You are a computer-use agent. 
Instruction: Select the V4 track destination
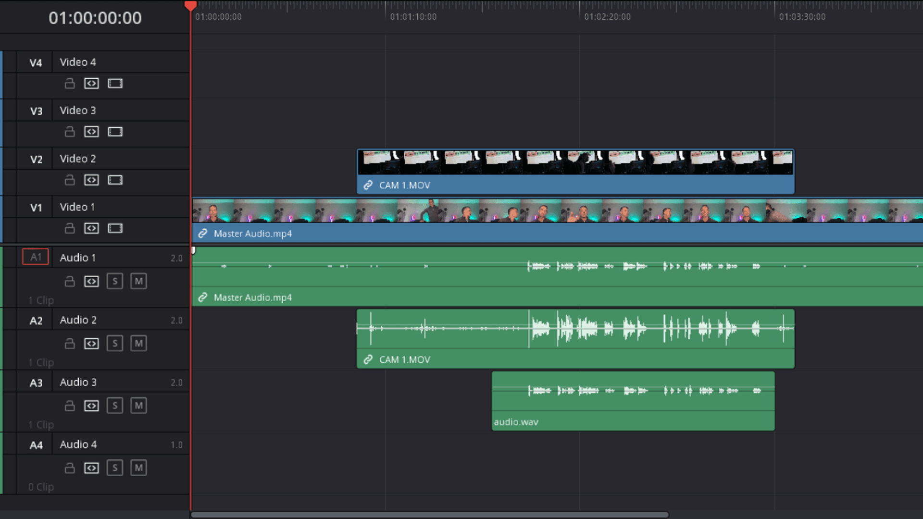[36, 63]
